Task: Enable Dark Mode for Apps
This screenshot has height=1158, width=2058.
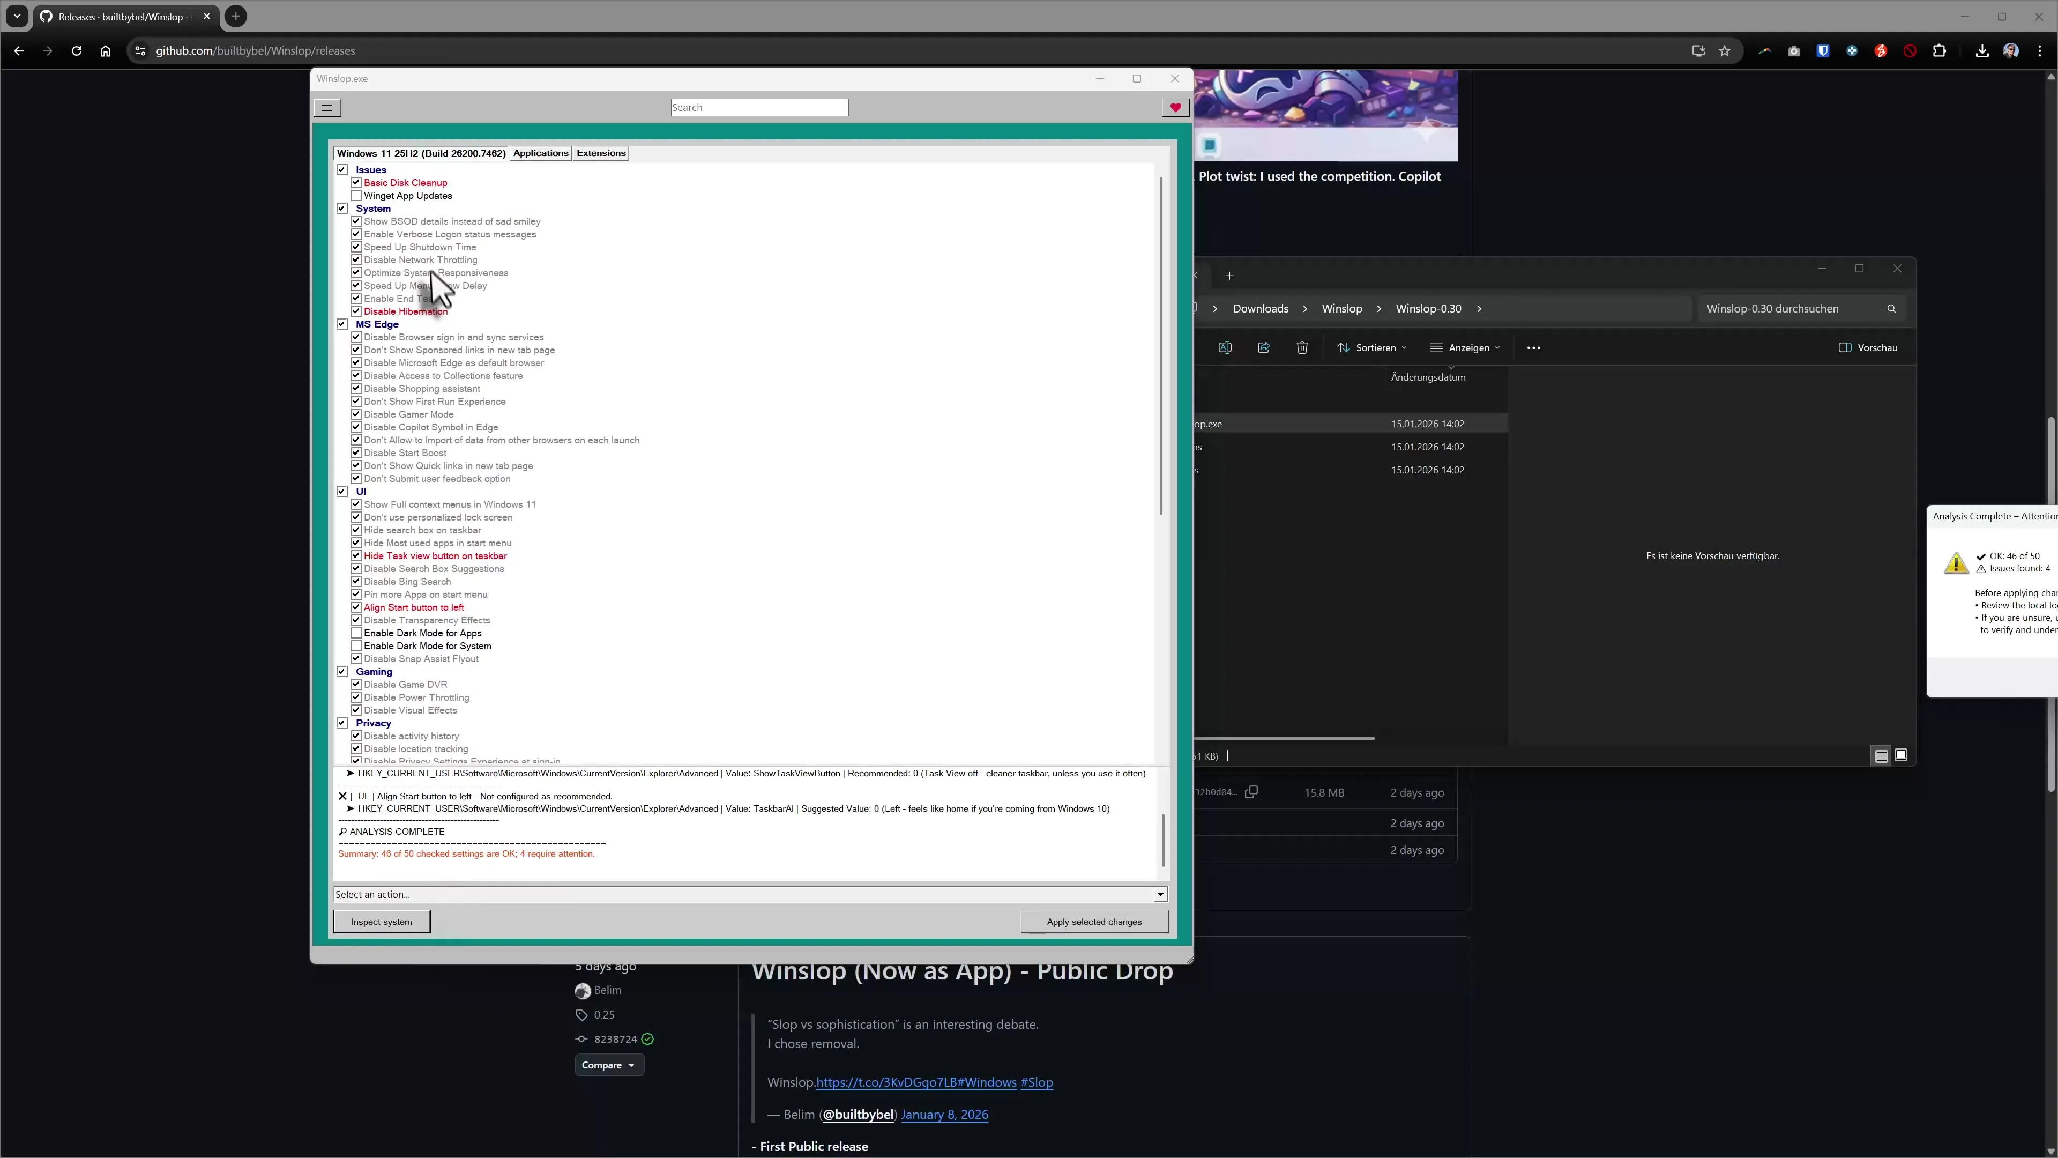Action: [357, 632]
